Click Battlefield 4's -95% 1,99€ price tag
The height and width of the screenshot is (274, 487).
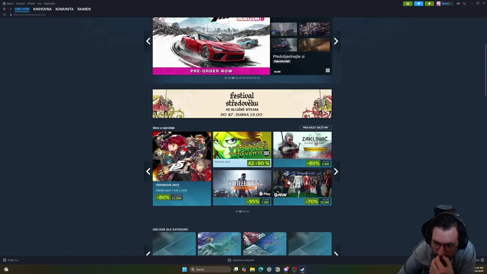pyautogui.click(x=258, y=201)
